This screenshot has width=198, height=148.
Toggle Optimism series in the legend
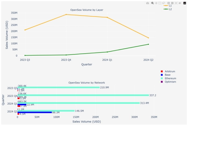click(168, 82)
